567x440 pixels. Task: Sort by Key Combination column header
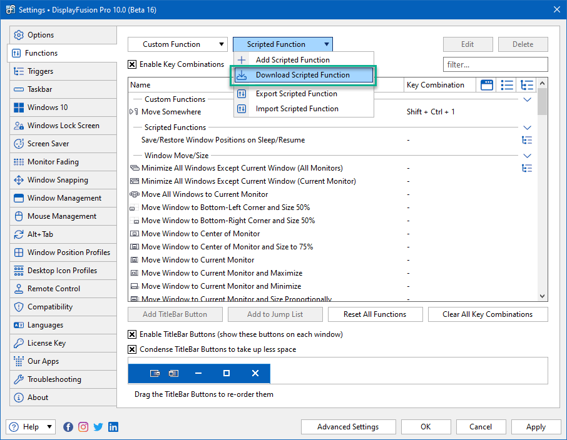(439, 85)
